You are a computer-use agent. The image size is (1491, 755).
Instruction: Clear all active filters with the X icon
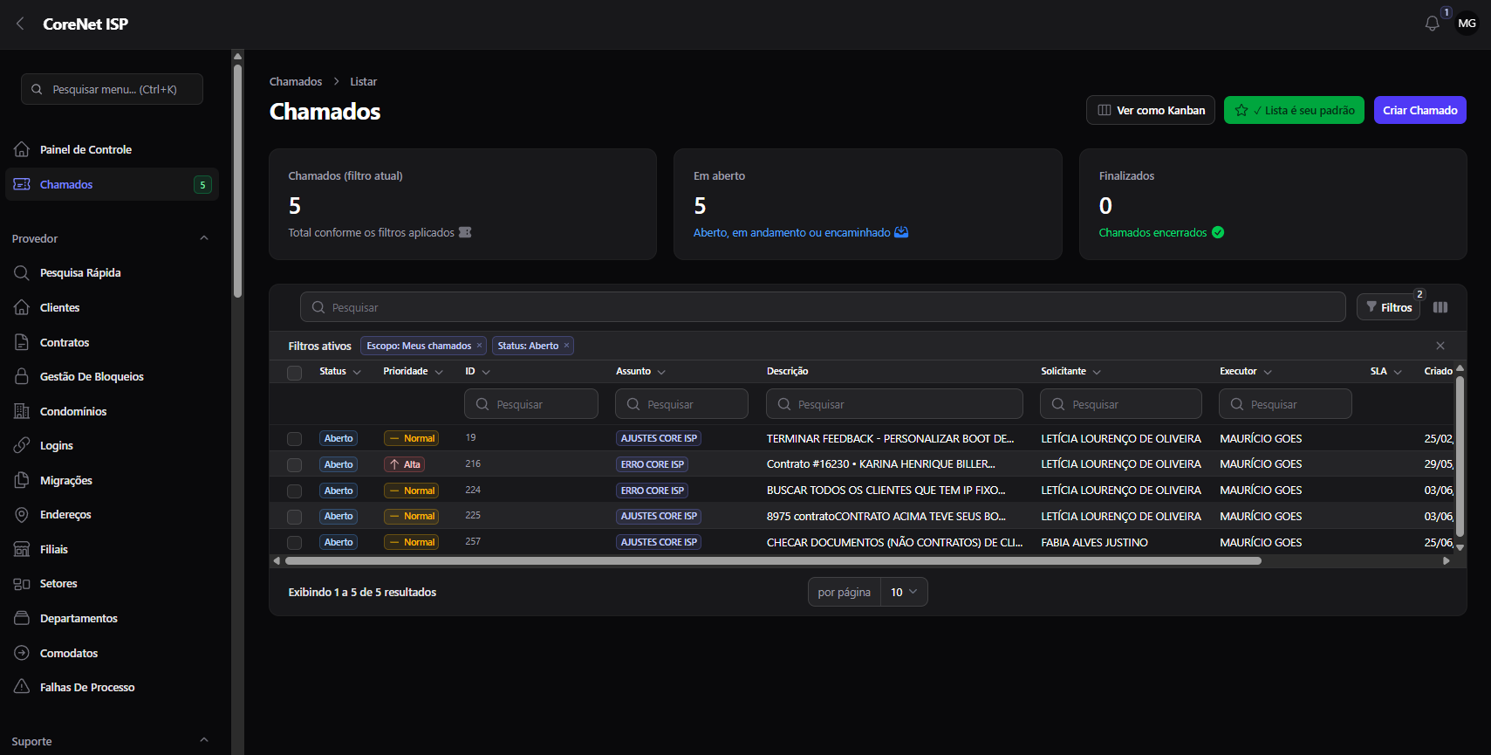pyautogui.click(x=1440, y=346)
